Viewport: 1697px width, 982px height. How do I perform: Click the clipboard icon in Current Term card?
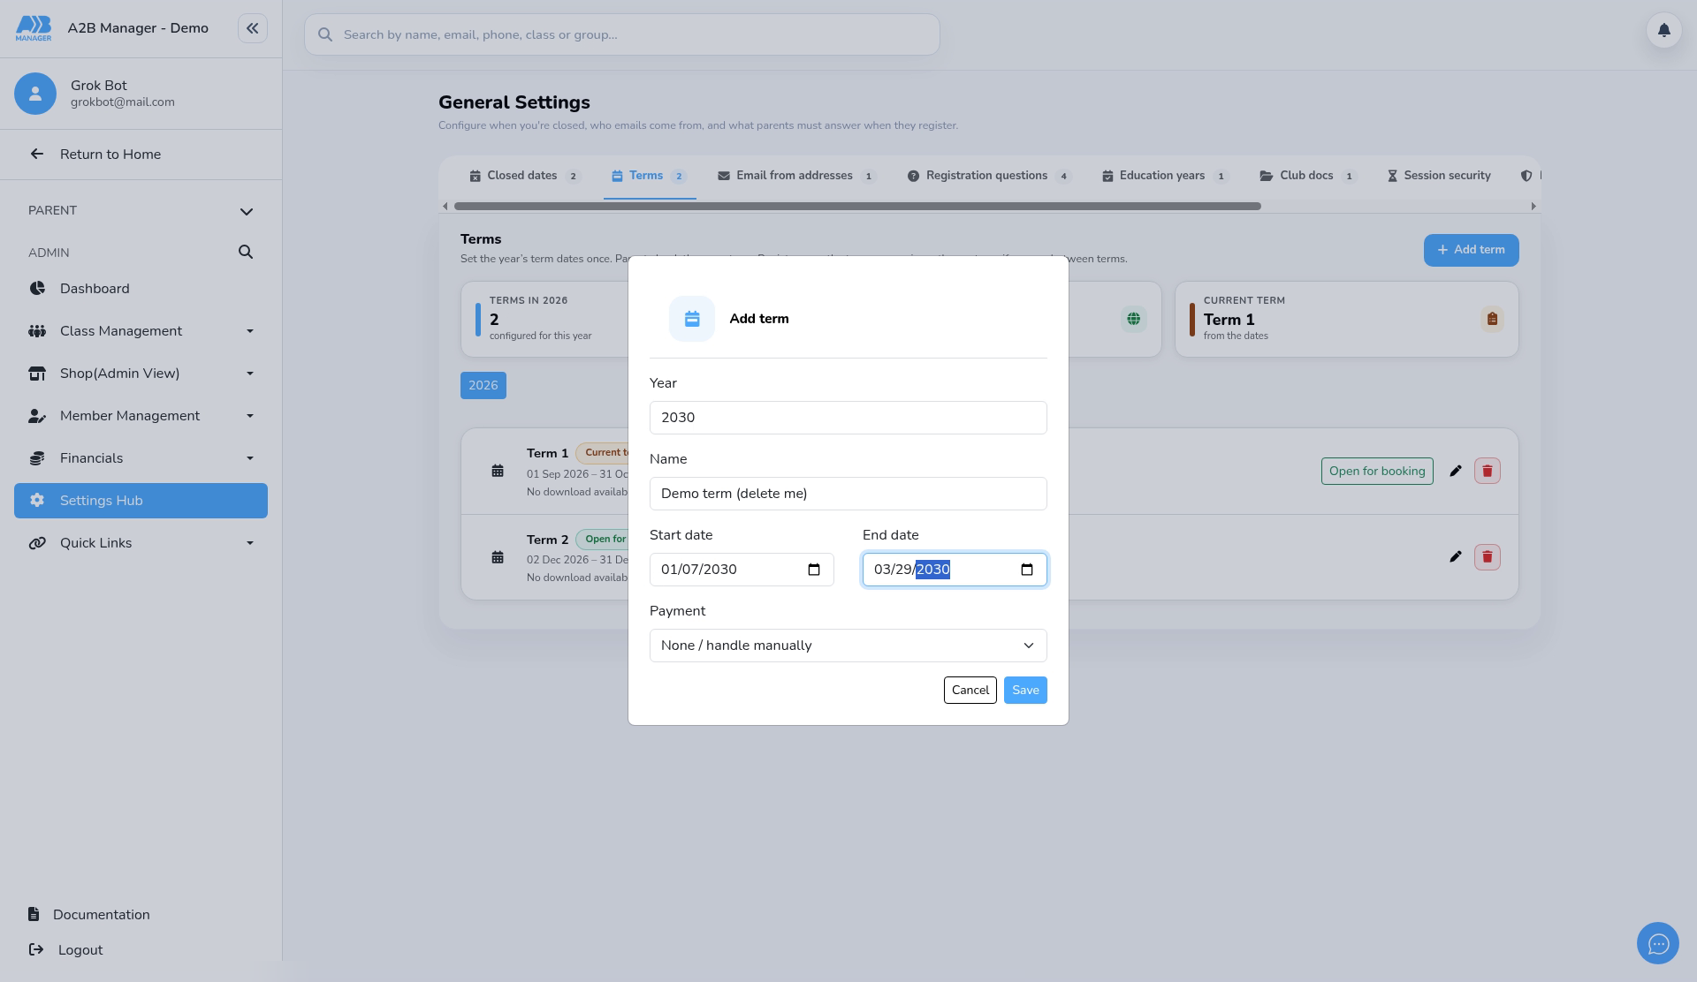pos(1492,319)
